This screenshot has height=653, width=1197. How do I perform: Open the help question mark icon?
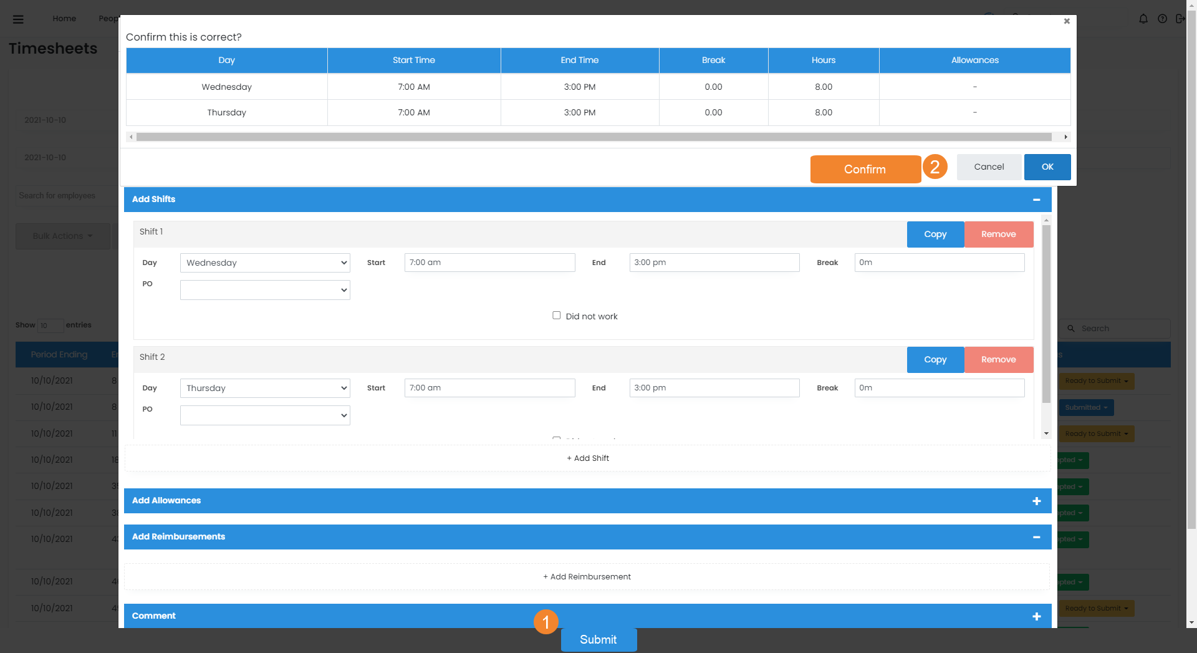coord(1162,19)
